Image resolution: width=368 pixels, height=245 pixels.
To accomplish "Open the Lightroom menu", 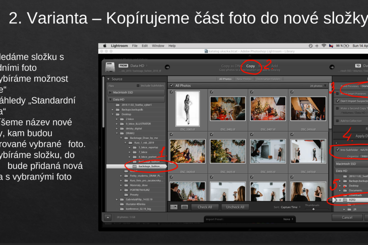I will click(119, 46).
